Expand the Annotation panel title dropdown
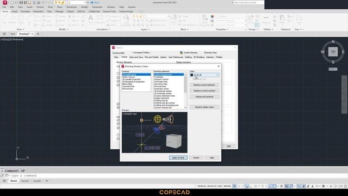This screenshot has width=348, height=196. point(103,29)
